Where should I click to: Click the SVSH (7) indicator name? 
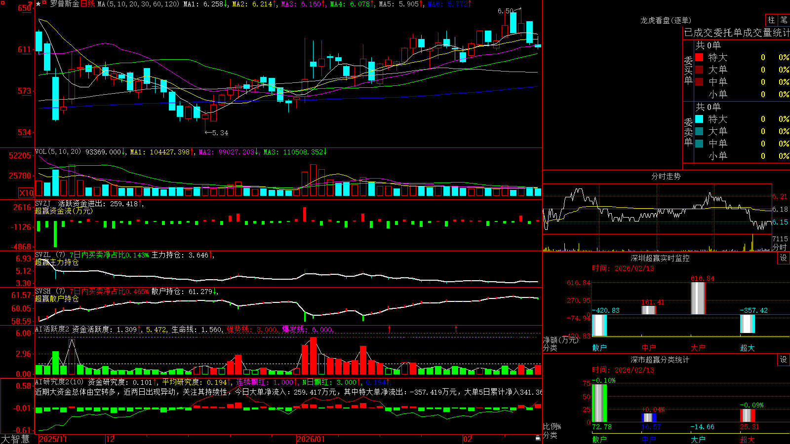click(50, 291)
